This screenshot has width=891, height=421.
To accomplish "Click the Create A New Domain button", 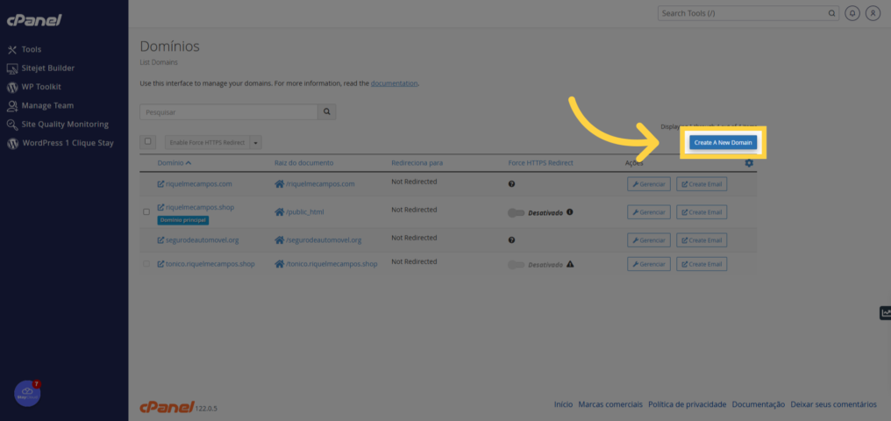I will pyautogui.click(x=723, y=143).
